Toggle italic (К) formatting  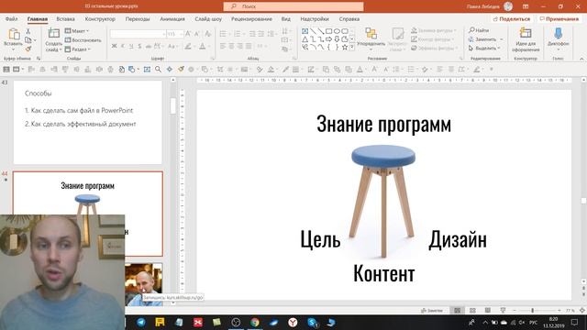click(x=122, y=46)
